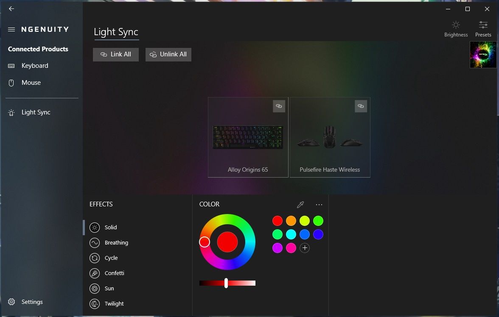Click the EFFECTS section heading
The width and height of the screenshot is (499, 317).
click(101, 204)
